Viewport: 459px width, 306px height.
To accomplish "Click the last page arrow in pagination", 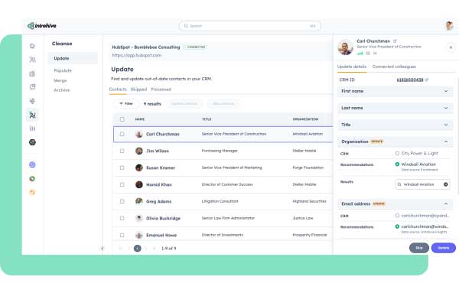I will click(x=154, y=249).
